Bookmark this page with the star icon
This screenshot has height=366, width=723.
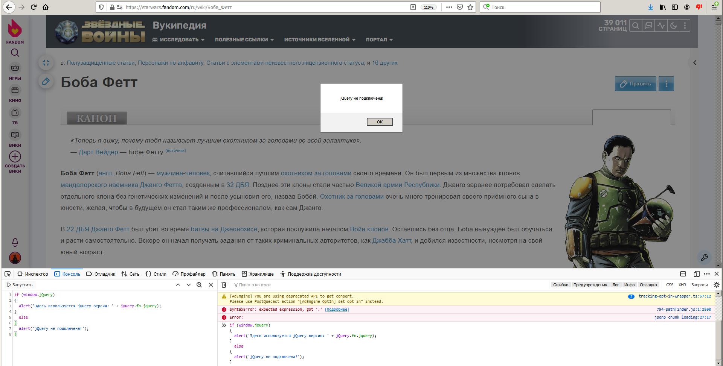point(470,7)
